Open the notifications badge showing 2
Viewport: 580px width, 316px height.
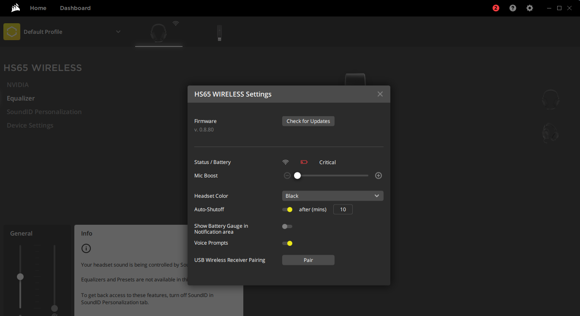[496, 8]
